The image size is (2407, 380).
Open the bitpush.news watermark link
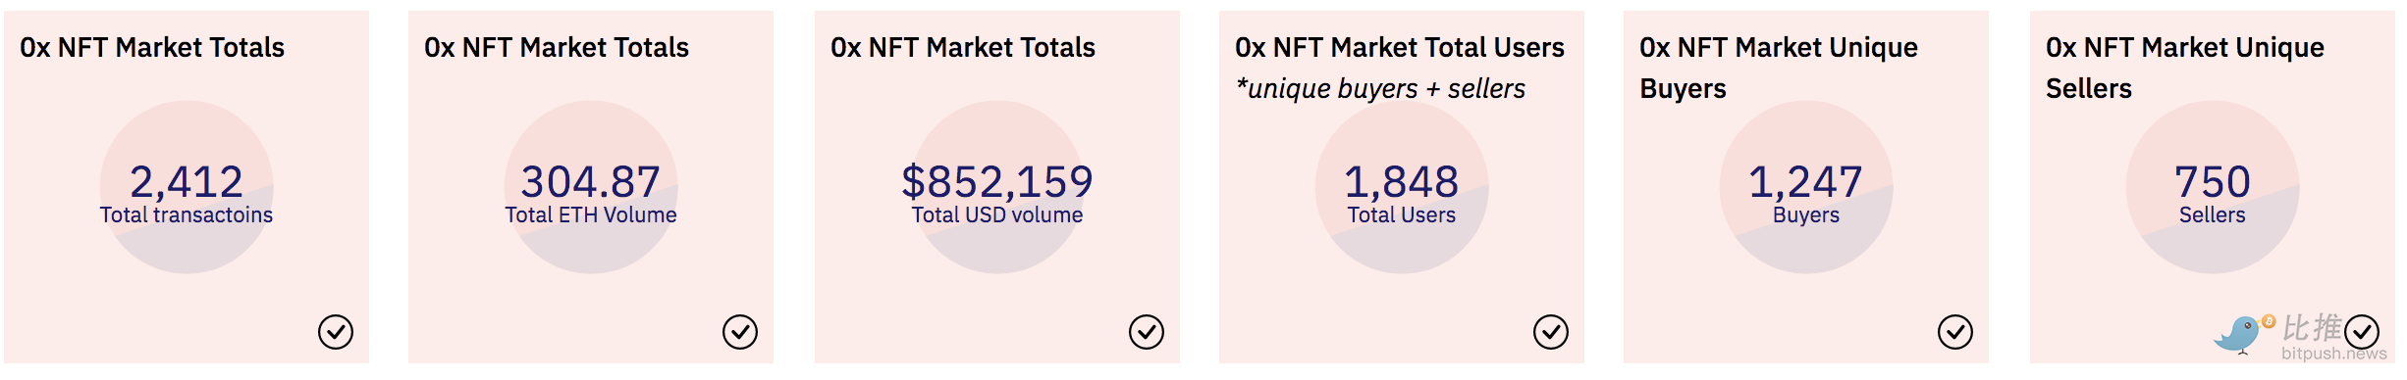[2333, 354]
